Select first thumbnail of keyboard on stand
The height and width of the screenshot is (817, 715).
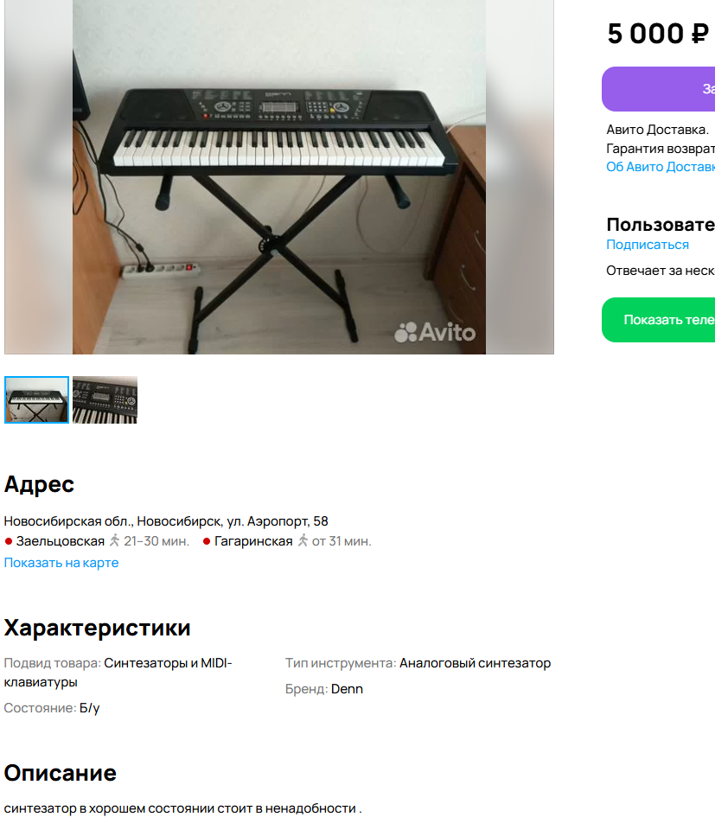[36, 399]
